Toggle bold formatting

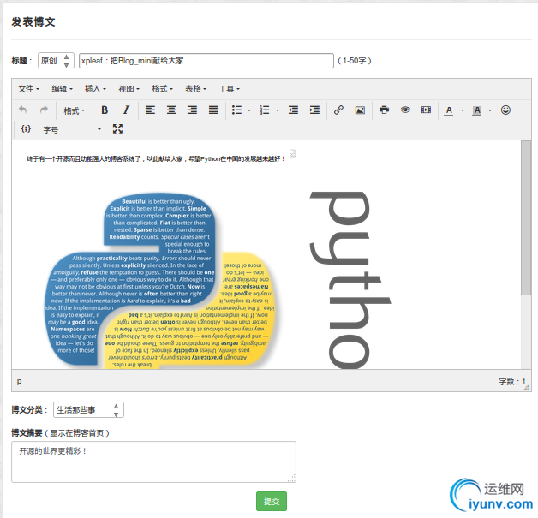pyautogui.click(x=105, y=110)
